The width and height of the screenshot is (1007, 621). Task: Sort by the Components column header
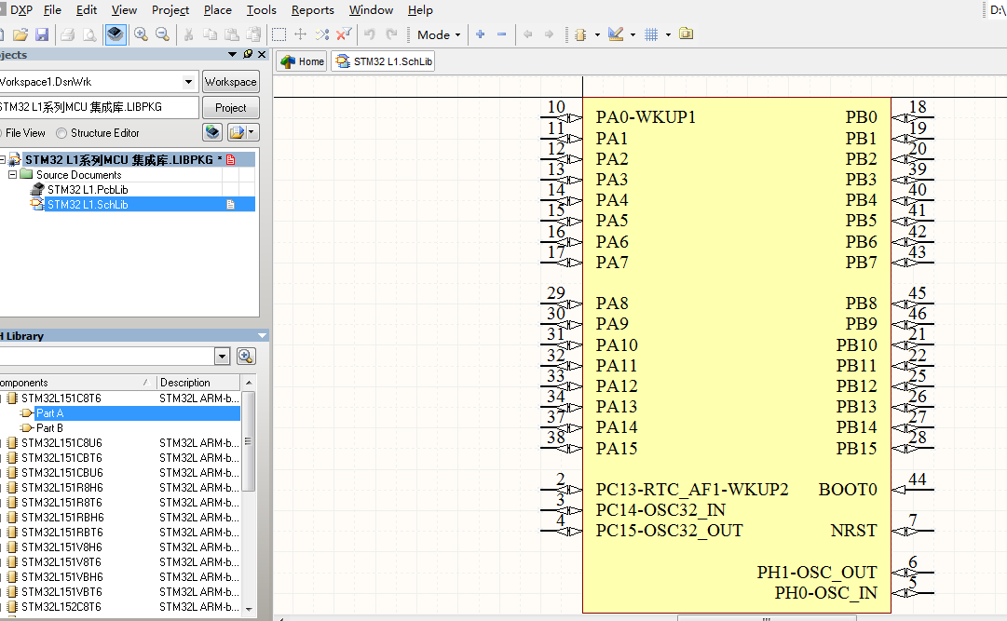76,382
